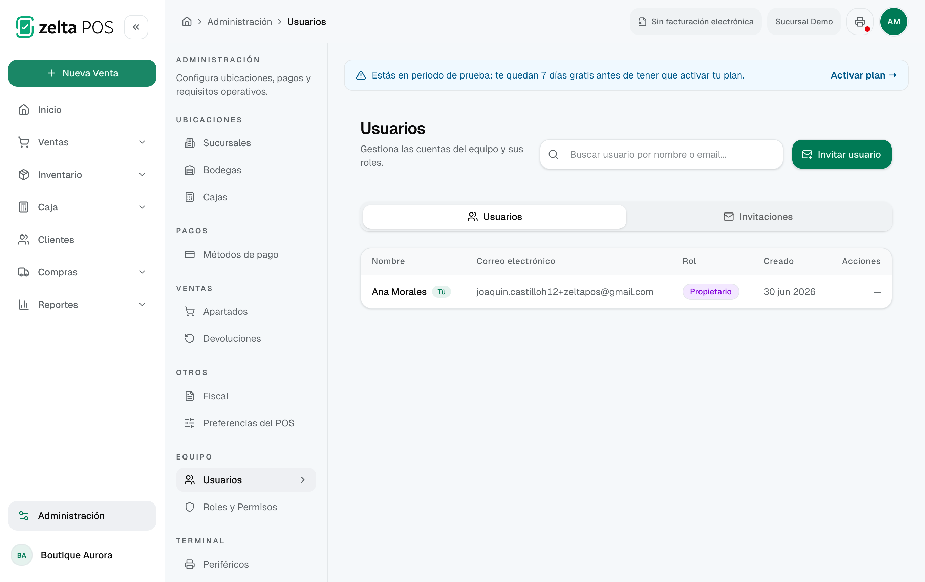Screen dimensions: 925x582
Task: Open the AM user avatar menu
Action: (x=894, y=22)
